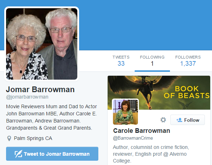Click Carole Barrowman's bio text
212x165 pixels.
[x=151, y=154]
